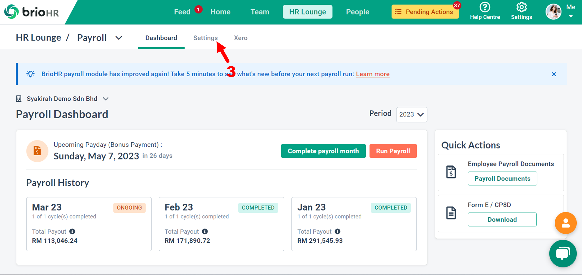Open the Help Centre icon
This screenshot has height=275, width=582.
(x=485, y=7)
